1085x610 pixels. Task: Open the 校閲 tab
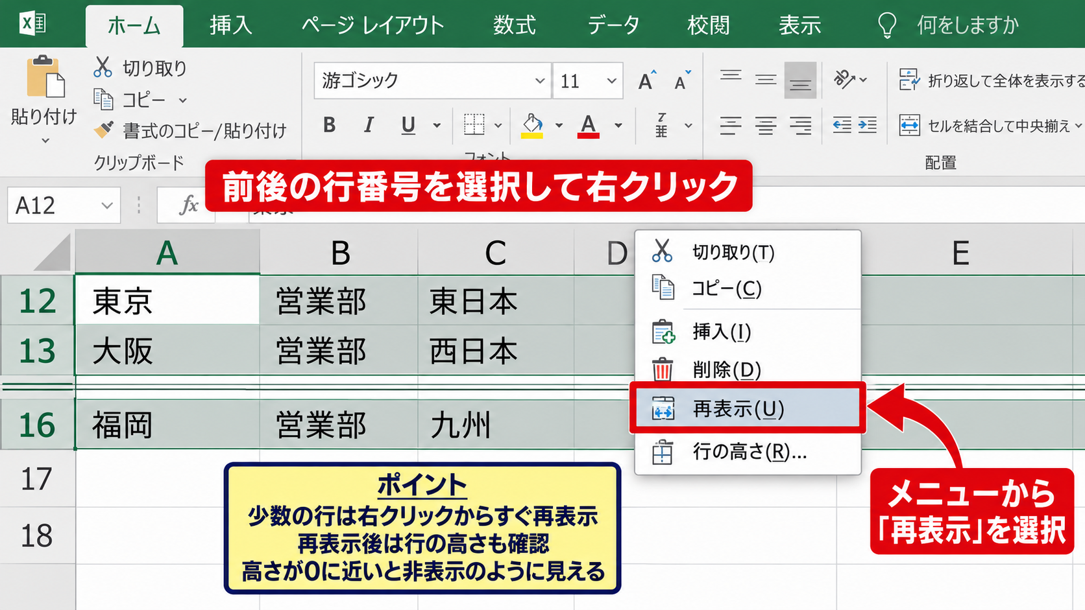(x=709, y=25)
